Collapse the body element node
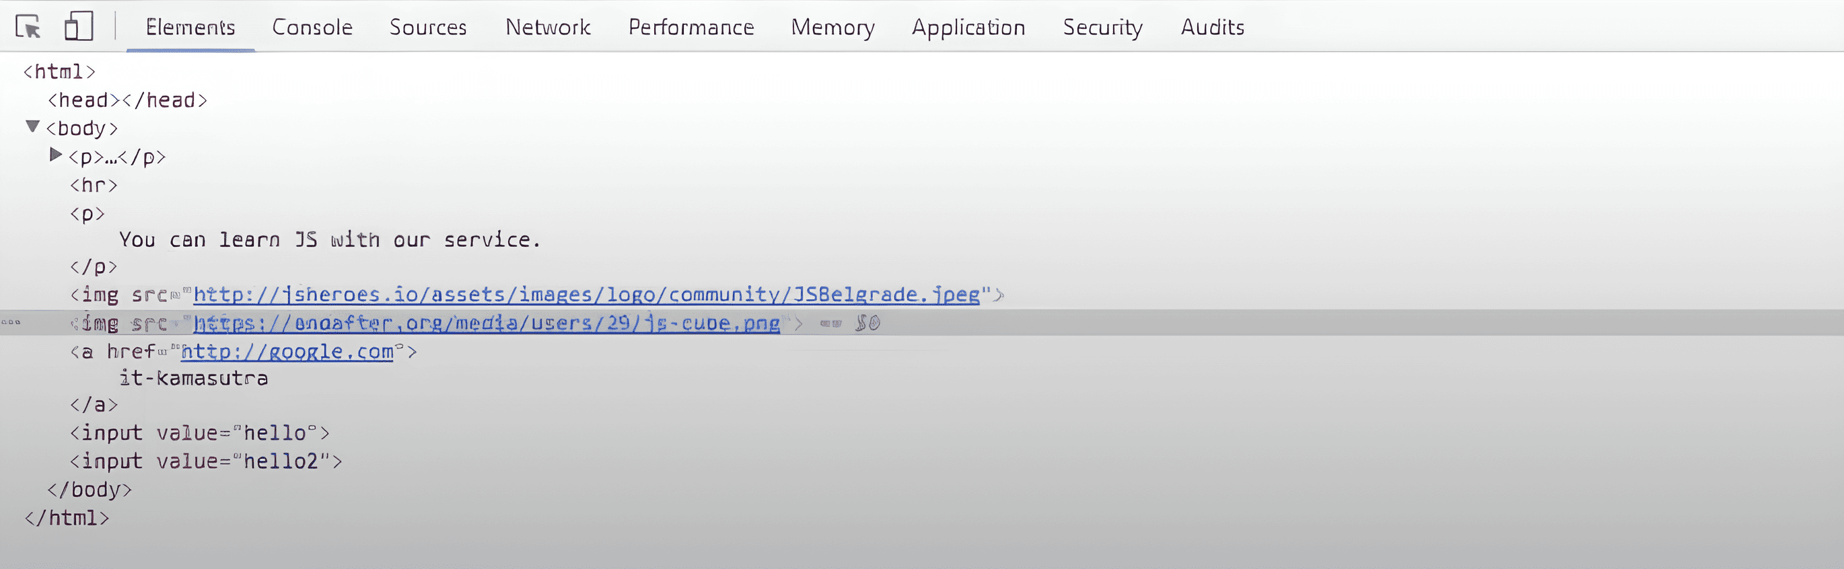The width and height of the screenshot is (1844, 569). point(32,126)
